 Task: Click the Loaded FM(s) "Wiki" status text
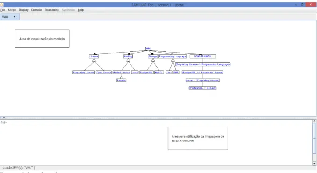(19, 168)
